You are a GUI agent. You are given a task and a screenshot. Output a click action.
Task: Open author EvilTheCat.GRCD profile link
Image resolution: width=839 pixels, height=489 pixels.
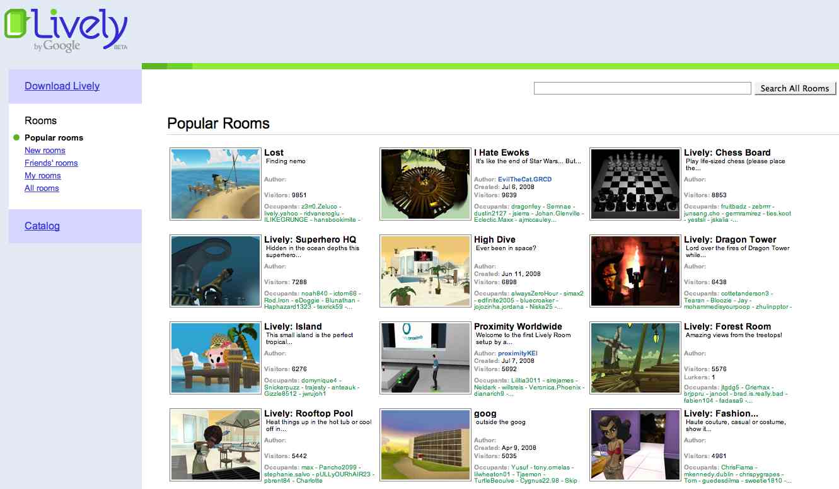(524, 180)
